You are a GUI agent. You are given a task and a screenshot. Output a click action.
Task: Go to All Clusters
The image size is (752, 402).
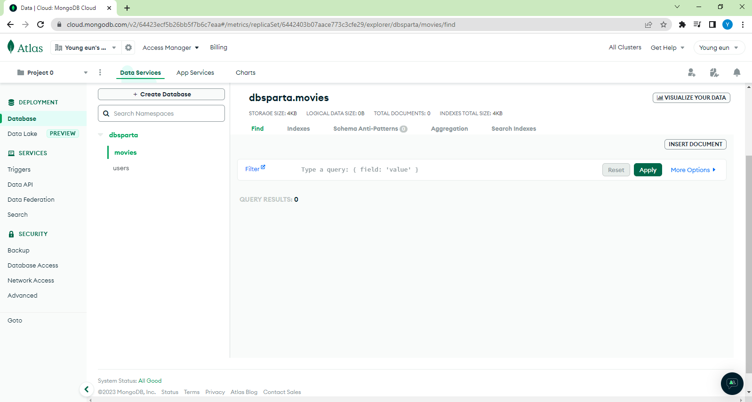[x=625, y=47]
